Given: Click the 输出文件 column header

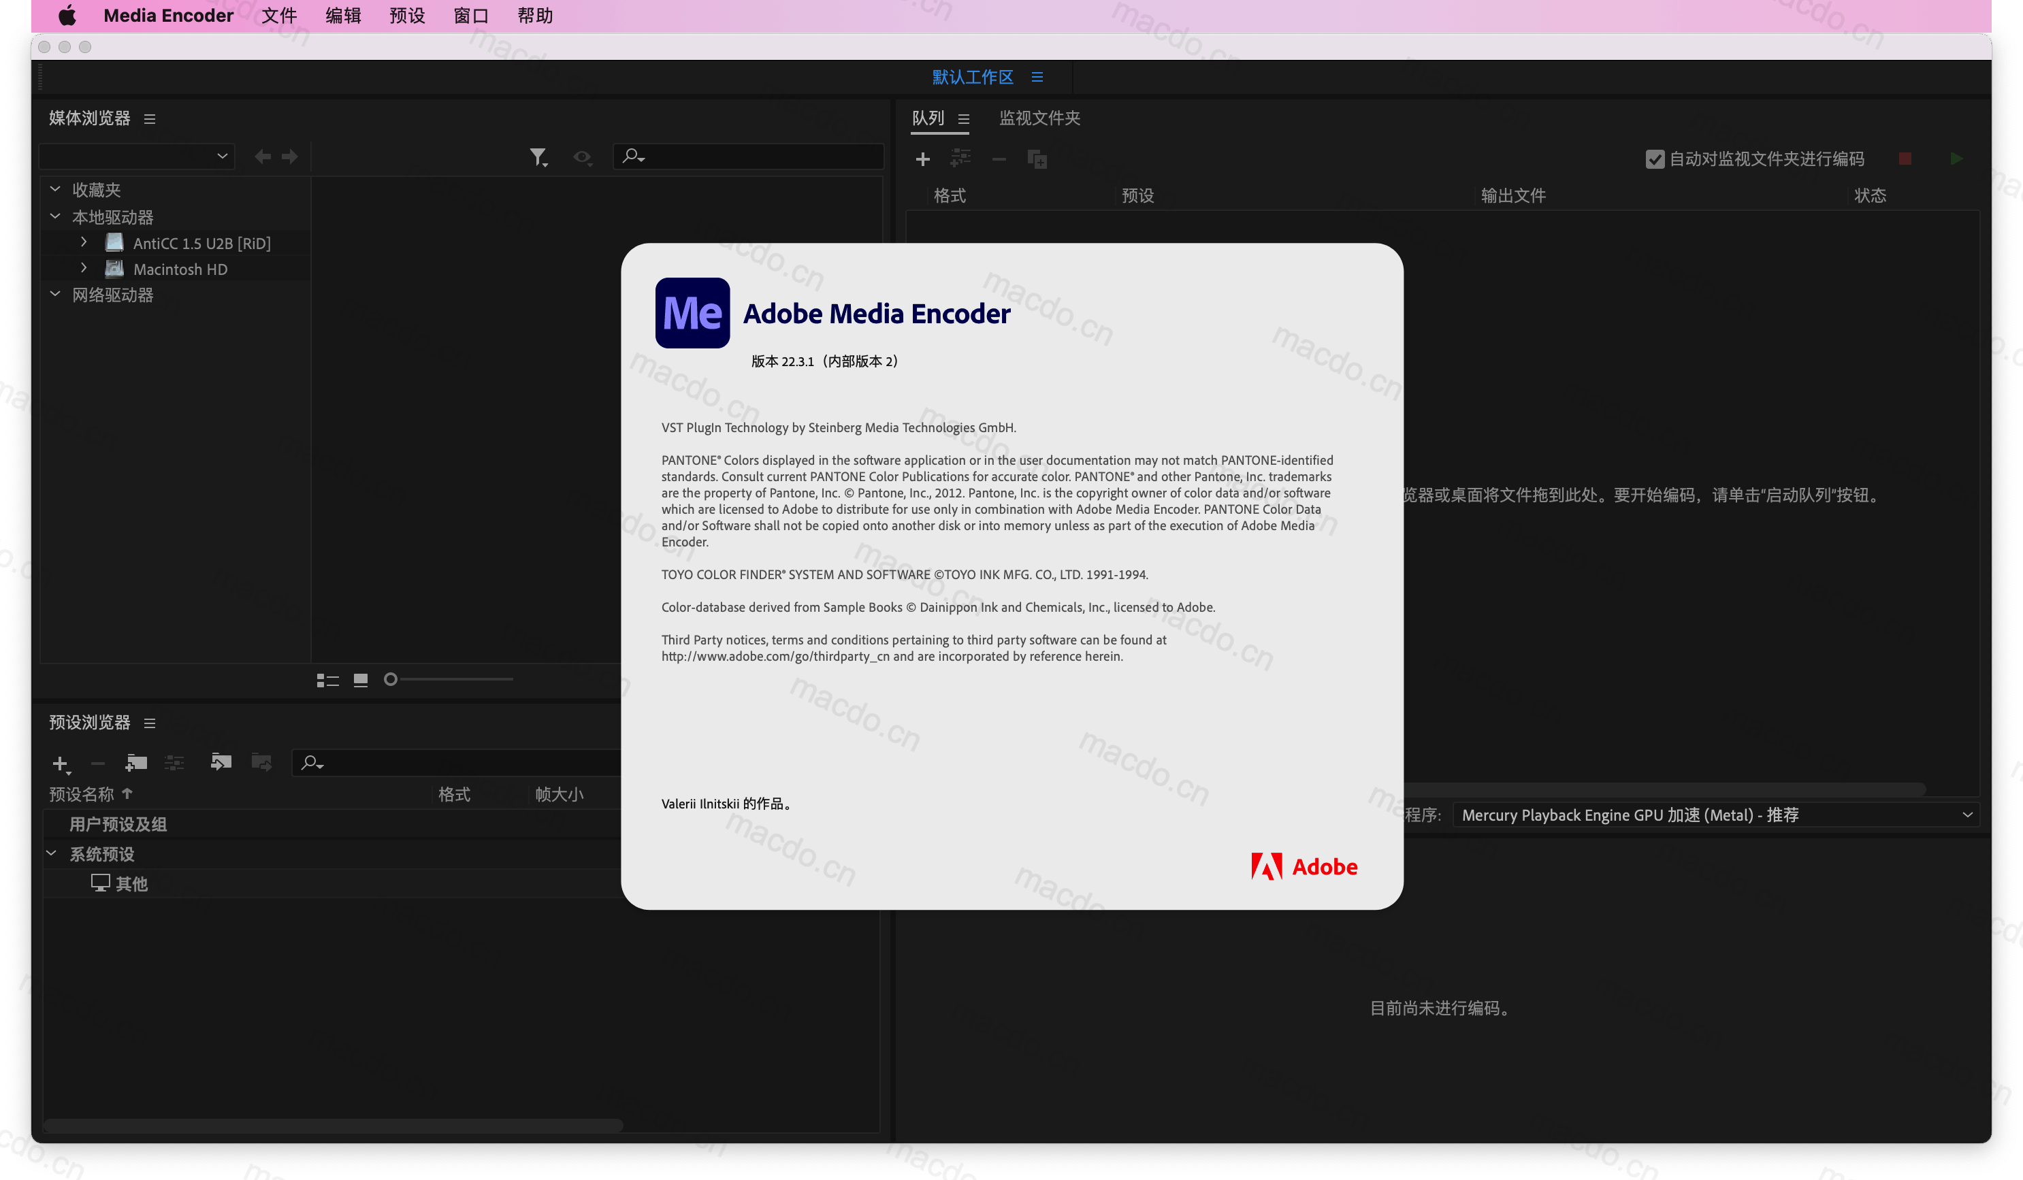Looking at the screenshot, I should tap(1513, 195).
